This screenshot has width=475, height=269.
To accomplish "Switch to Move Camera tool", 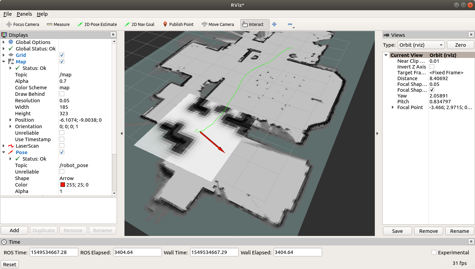I will pyautogui.click(x=218, y=24).
